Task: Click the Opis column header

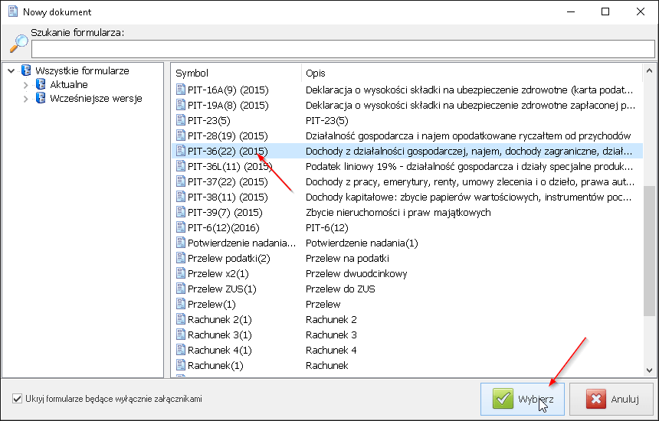Action: coord(471,73)
